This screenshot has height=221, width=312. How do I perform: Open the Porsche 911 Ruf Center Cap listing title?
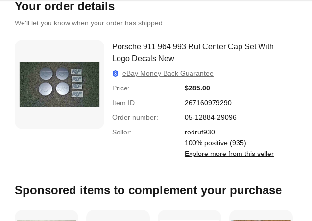pyautogui.click(x=192, y=52)
